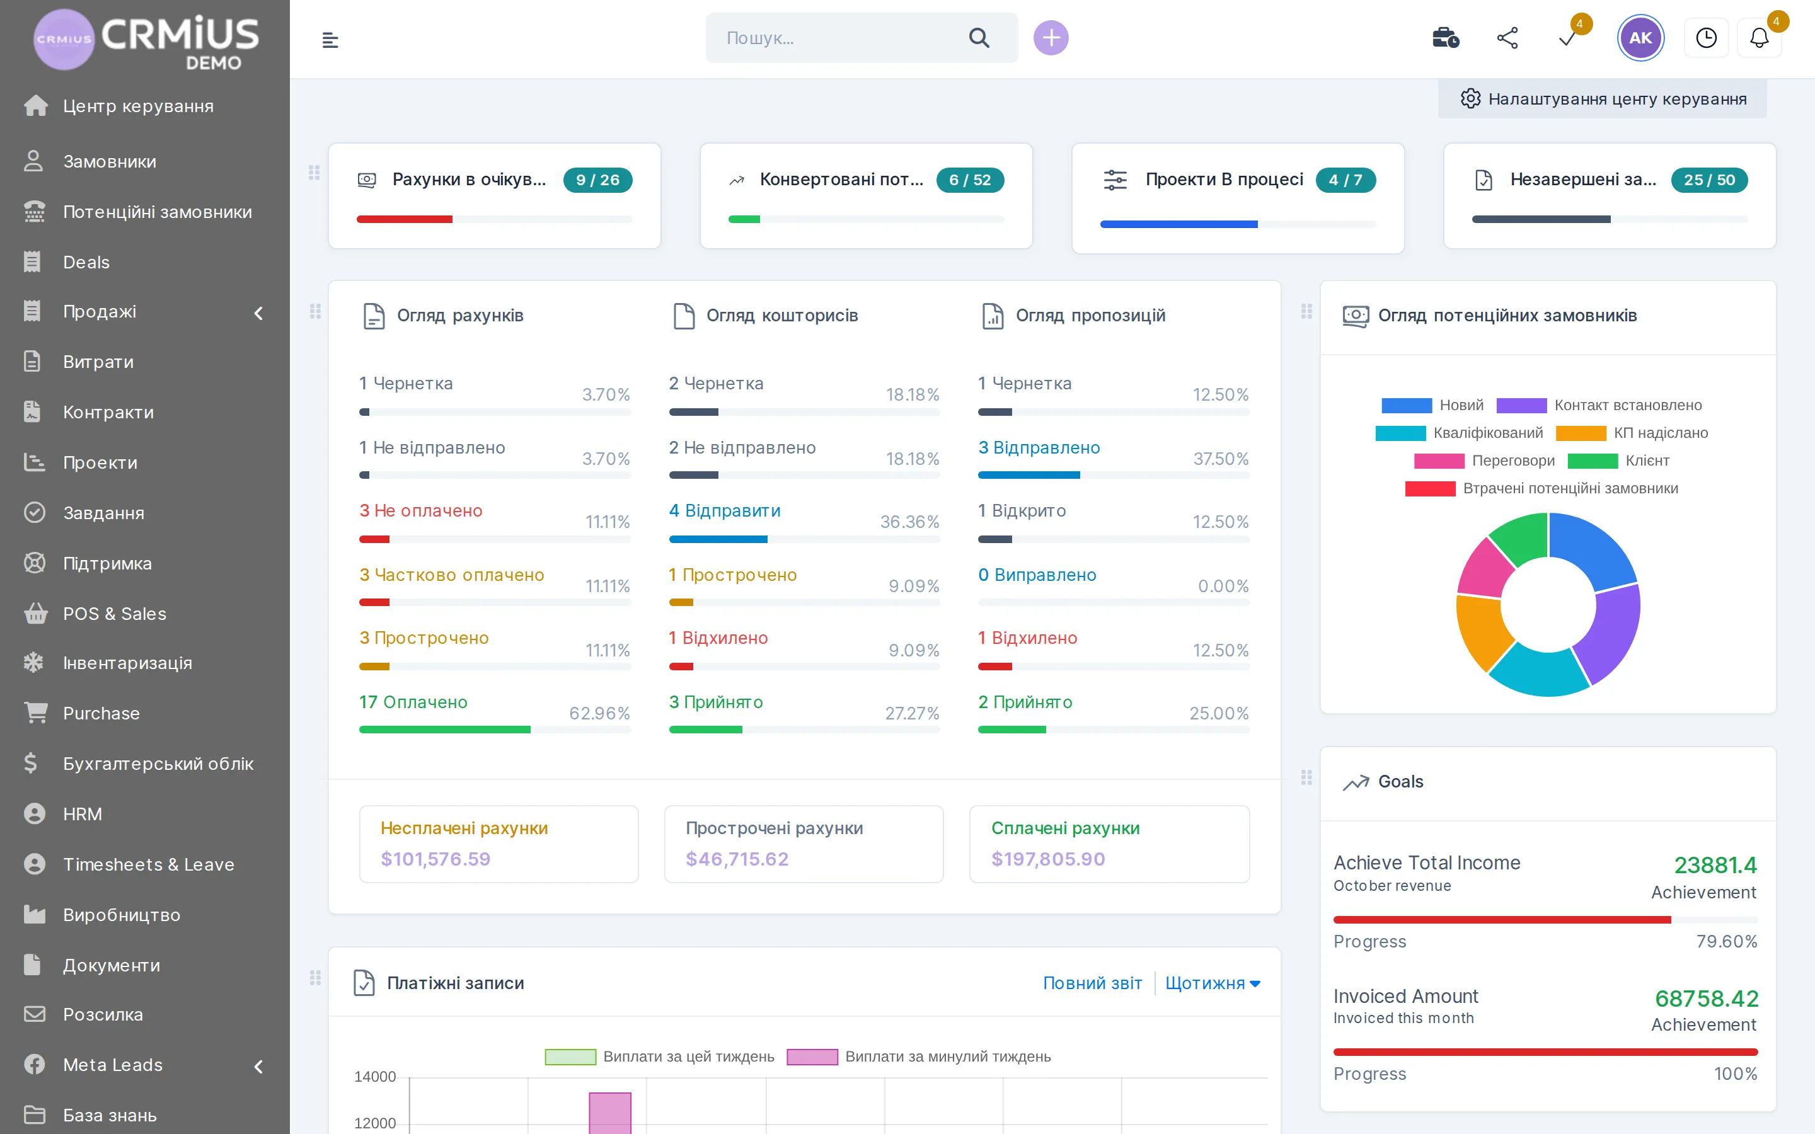Toggle Виплати за цей тиждень legend swatch
1815x1134 pixels.
coord(570,1057)
